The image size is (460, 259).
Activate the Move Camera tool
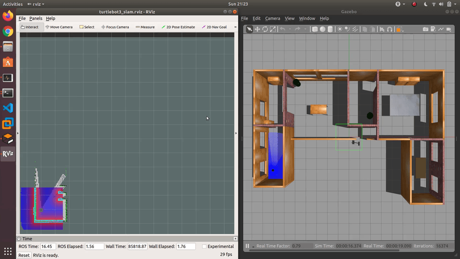[x=59, y=27]
